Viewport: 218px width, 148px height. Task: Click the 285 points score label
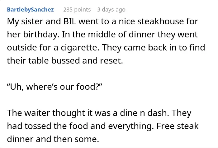pos(77,10)
